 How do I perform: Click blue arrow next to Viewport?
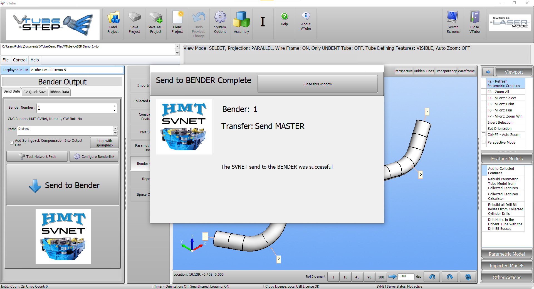[488, 72]
